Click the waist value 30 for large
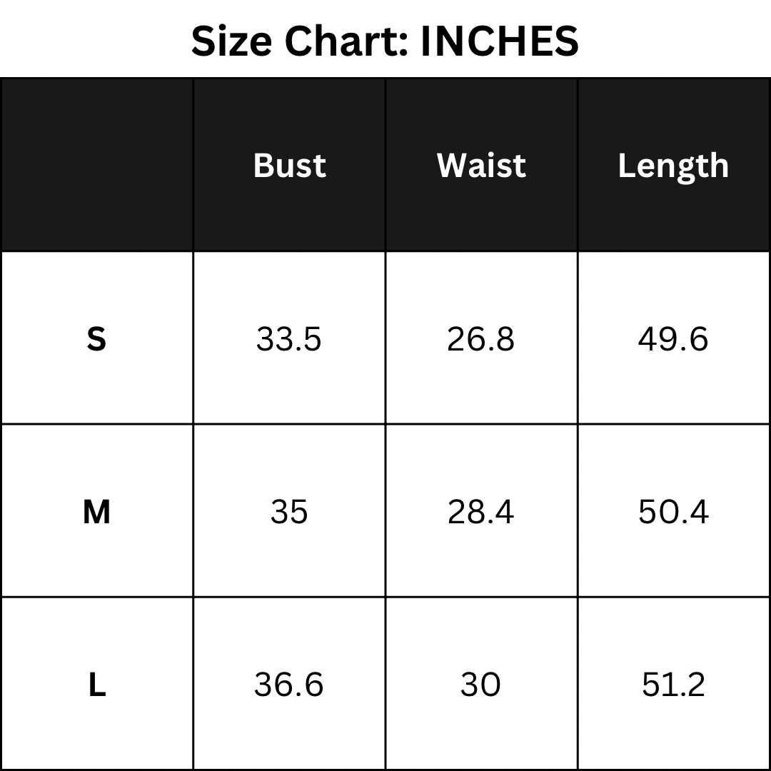The height and width of the screenshot is (771, 771). (x=481, y=685)
